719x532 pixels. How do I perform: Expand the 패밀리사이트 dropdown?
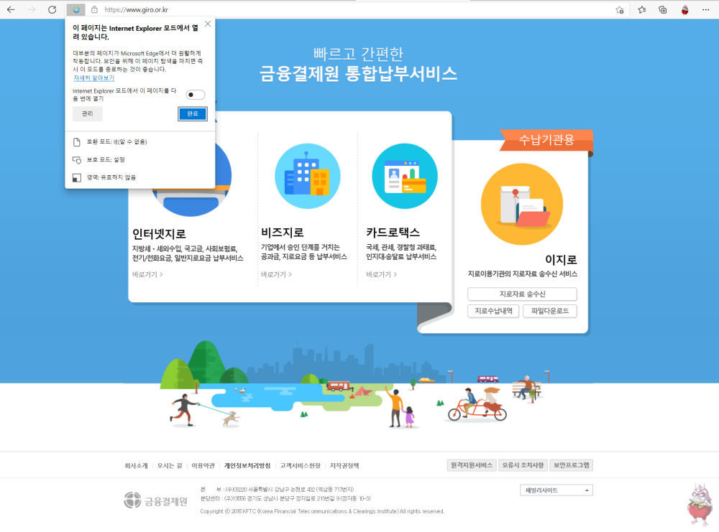[557, 490]
